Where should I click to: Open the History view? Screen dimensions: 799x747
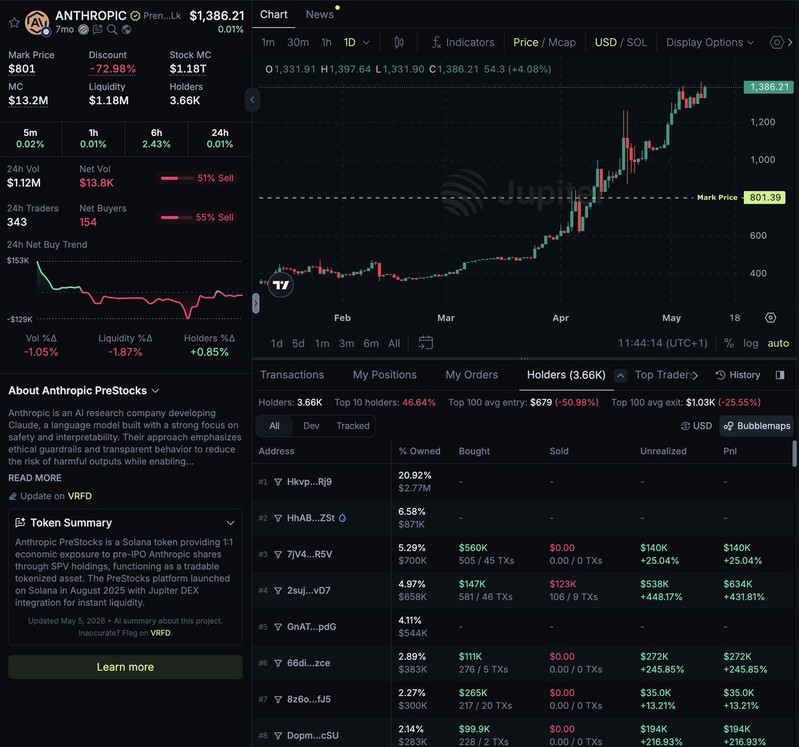(x=738, y=375)
